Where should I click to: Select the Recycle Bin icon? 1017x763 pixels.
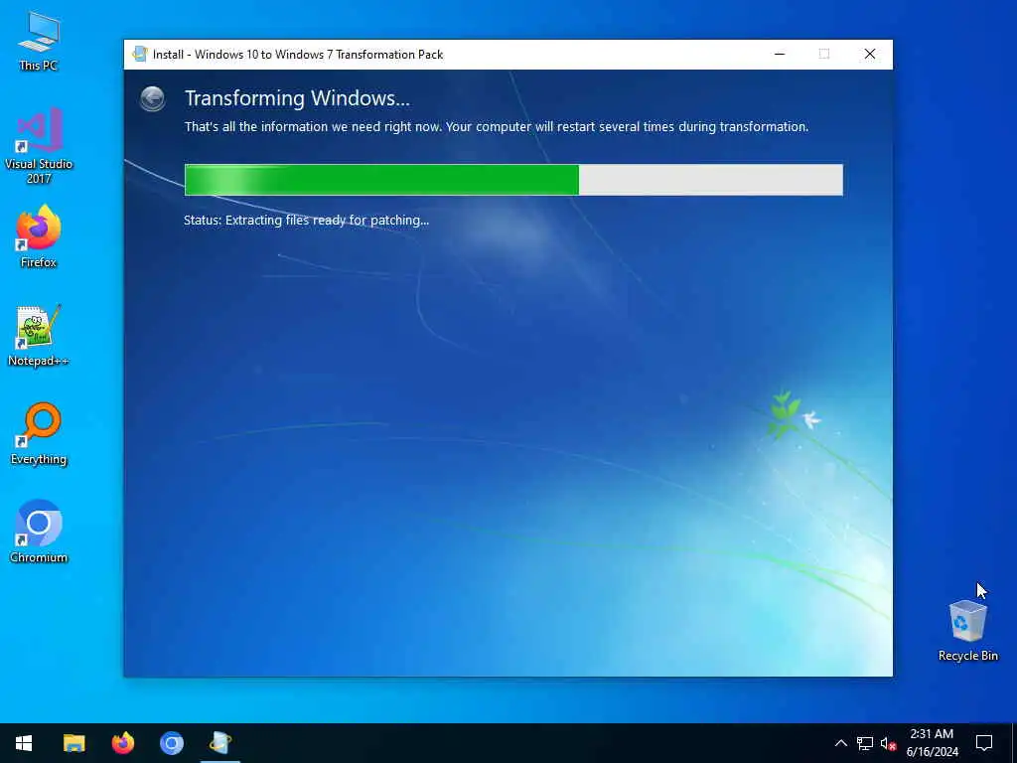tap(967, 631)
